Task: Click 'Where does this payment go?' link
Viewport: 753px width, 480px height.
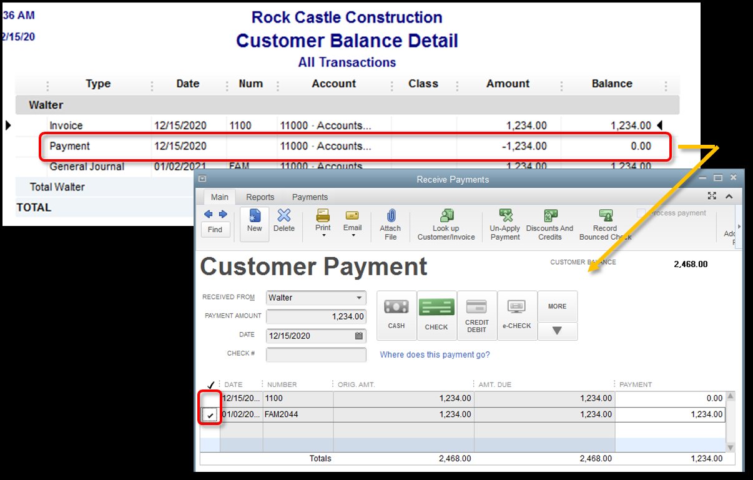Action: 435,355
